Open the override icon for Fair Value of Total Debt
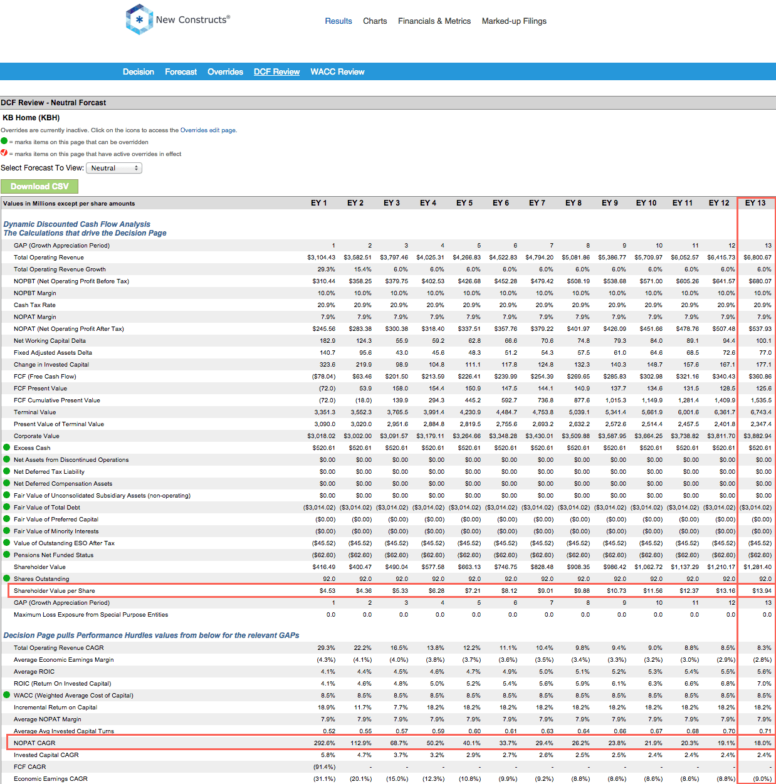The image size is (776, 784). pyautogui.click(x=7, y=507)
